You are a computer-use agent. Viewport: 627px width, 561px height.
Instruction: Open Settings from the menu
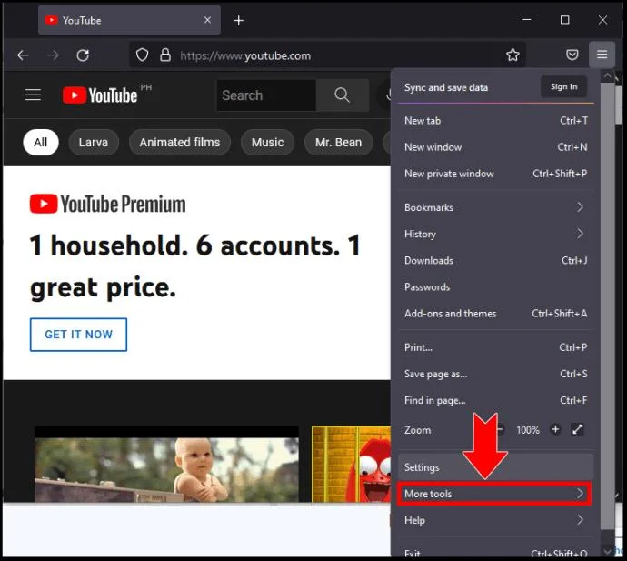(495, 467)
